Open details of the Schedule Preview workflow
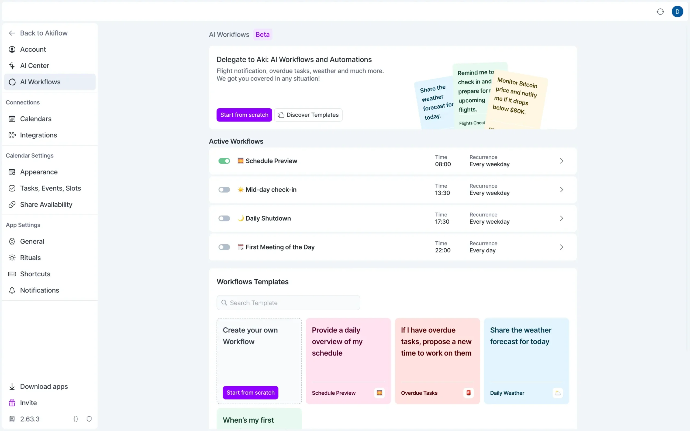Viewport: 690px width, 431px height. 561,161
